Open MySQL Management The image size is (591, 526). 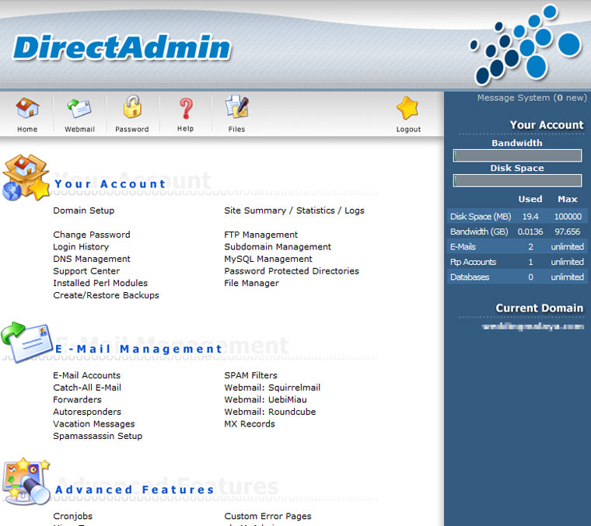(268, 259)
